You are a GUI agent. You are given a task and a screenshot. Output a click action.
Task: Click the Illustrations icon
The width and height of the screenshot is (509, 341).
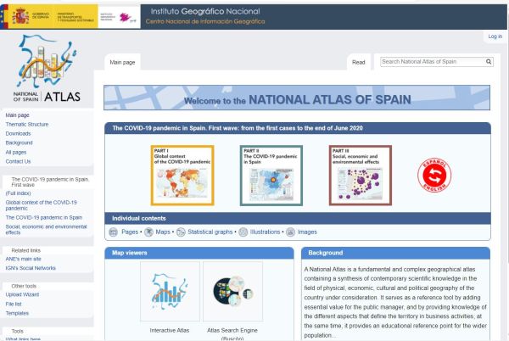243,232
